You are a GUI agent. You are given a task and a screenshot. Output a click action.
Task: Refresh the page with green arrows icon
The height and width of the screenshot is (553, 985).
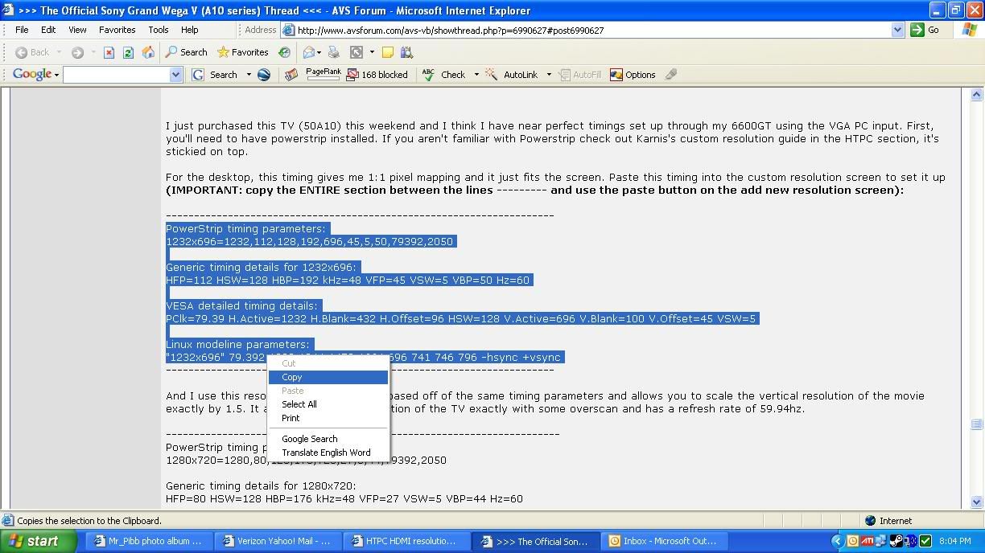tap(129, 52)
